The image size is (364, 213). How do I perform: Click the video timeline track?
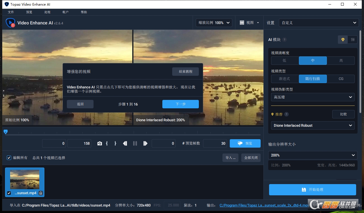click(133, 135)
